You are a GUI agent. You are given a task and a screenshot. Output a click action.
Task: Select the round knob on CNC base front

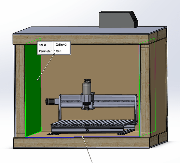[88, 130]
